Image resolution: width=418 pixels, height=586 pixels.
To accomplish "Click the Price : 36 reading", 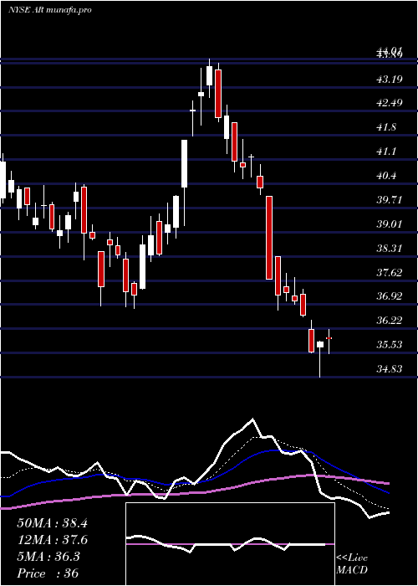I will pos(48,573).
